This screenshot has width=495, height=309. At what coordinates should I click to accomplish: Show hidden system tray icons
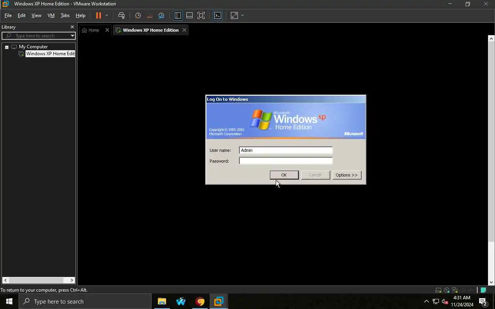coord(426,301)
